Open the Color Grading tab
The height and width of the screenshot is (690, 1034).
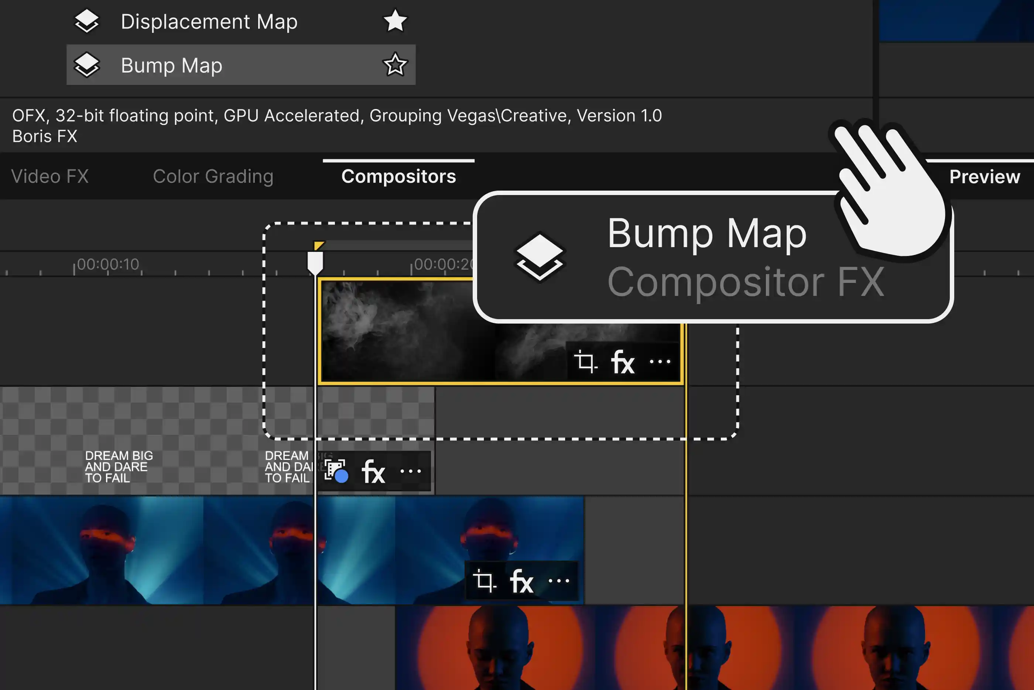[x=213, y=177]
